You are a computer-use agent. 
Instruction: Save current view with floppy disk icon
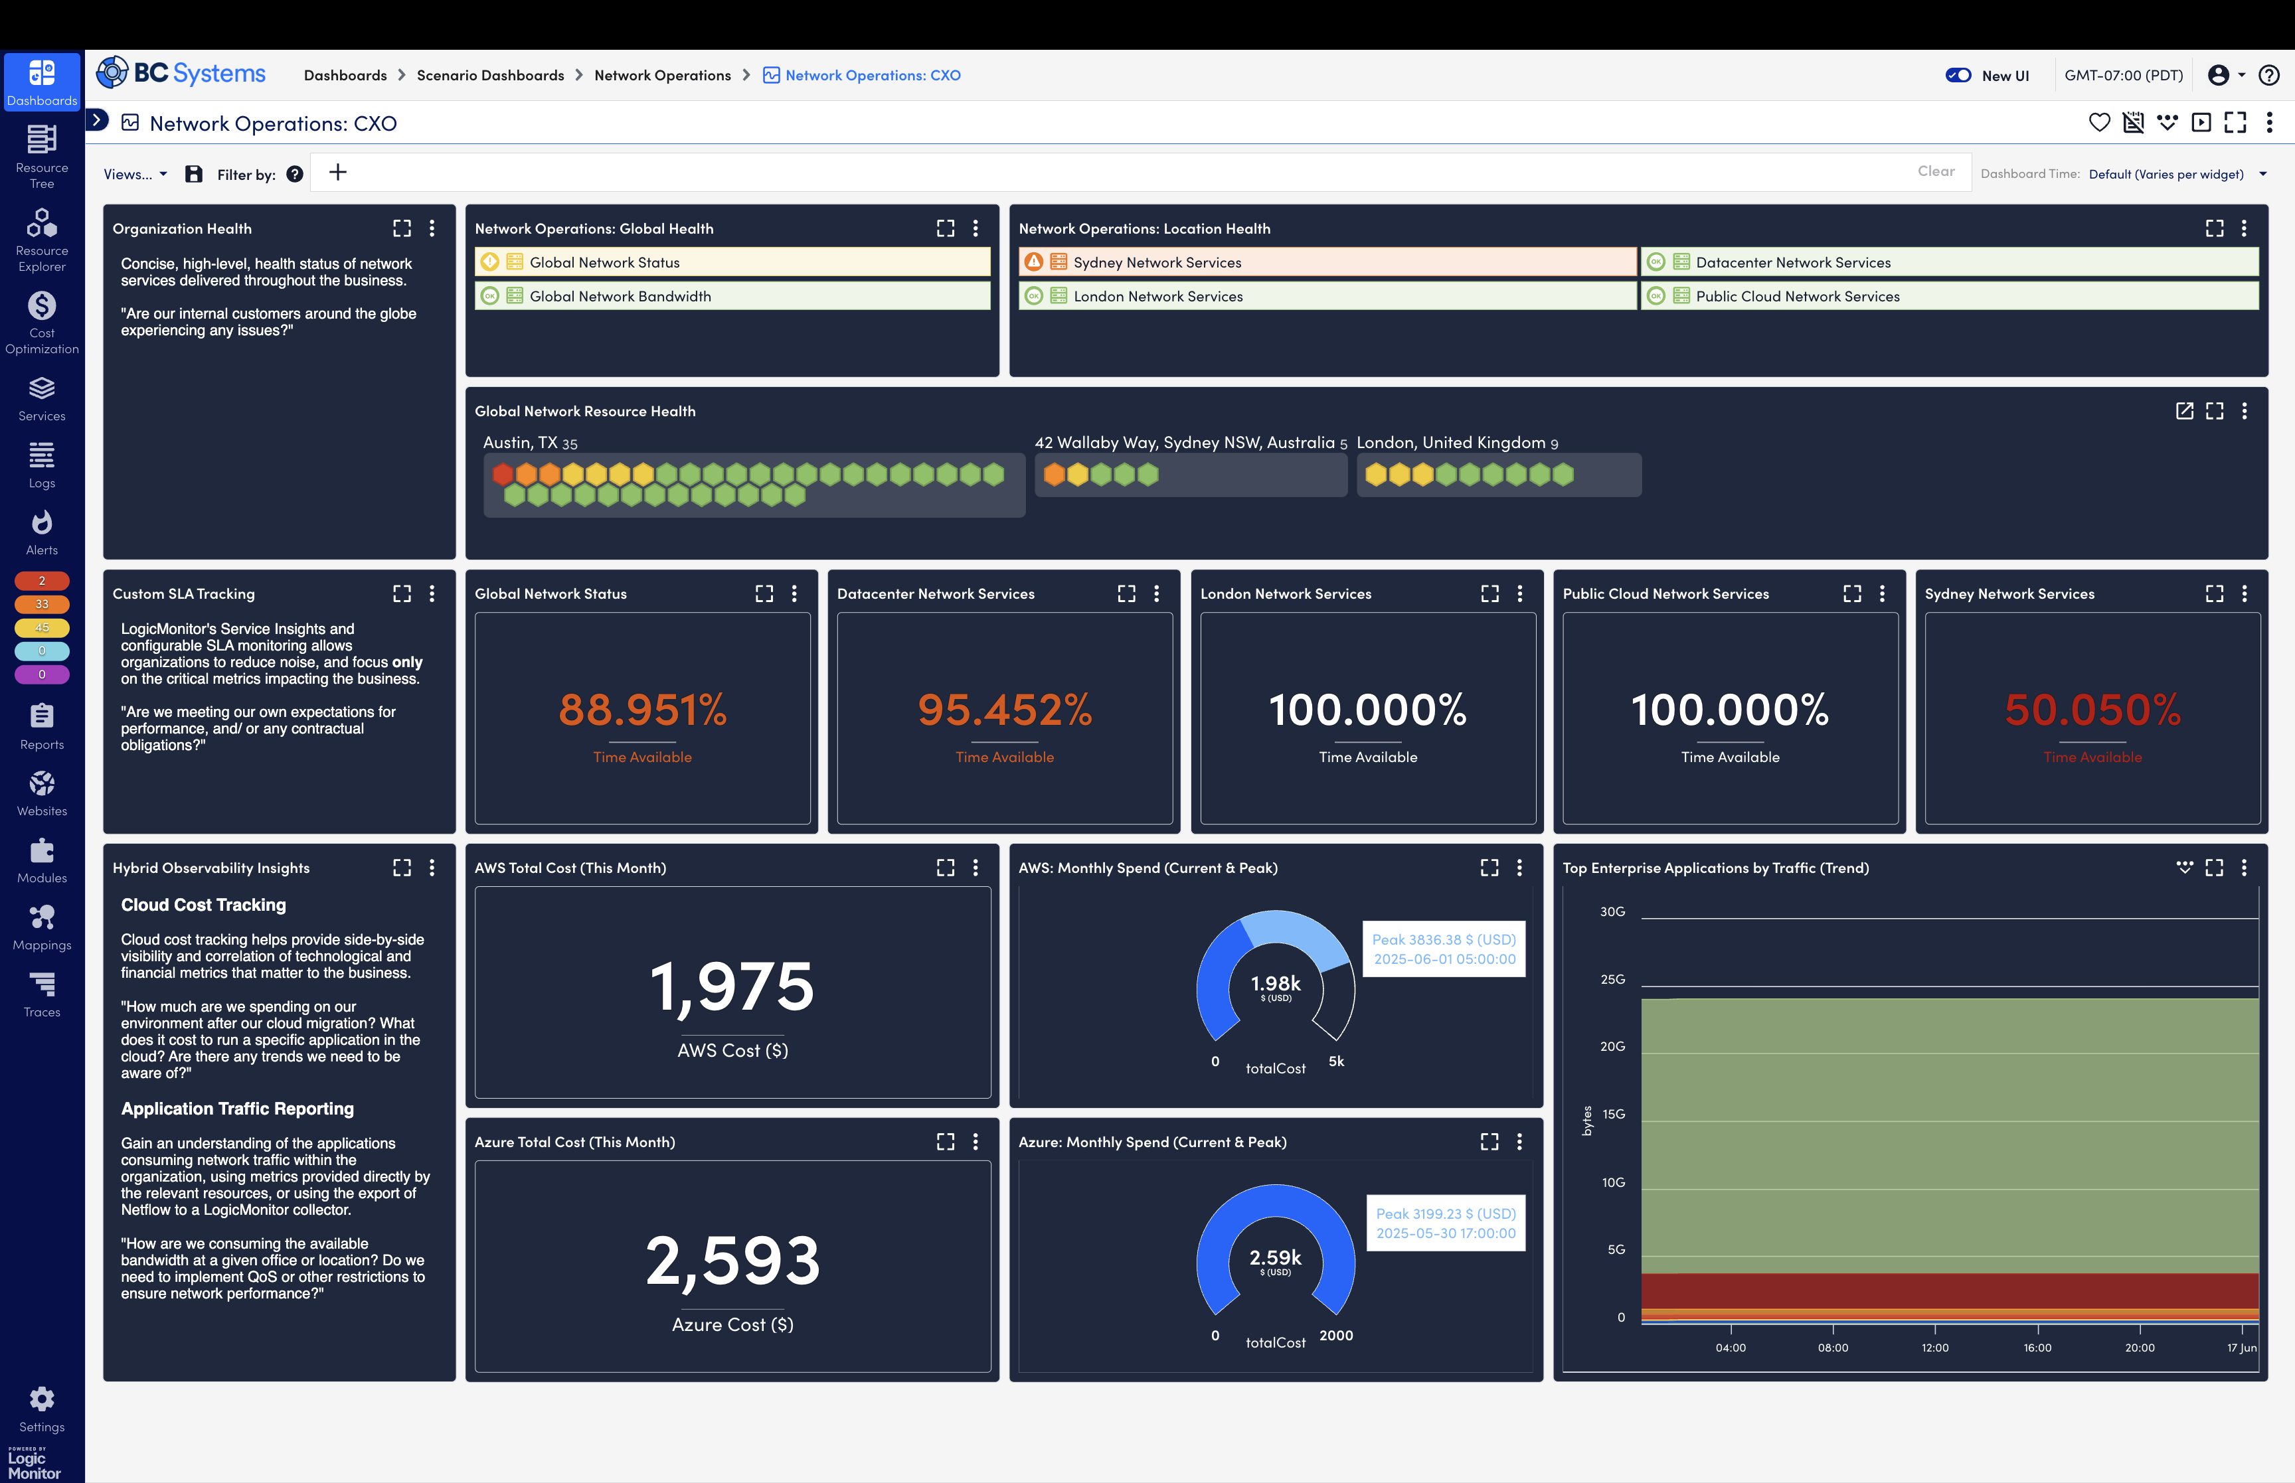pos(194,175)
